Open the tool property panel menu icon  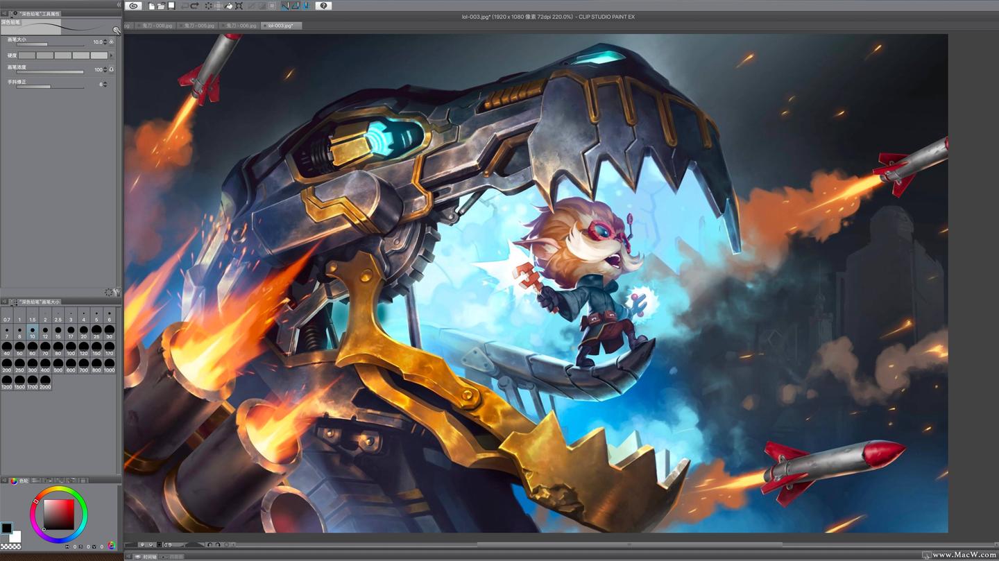click(x=4, y=13)
